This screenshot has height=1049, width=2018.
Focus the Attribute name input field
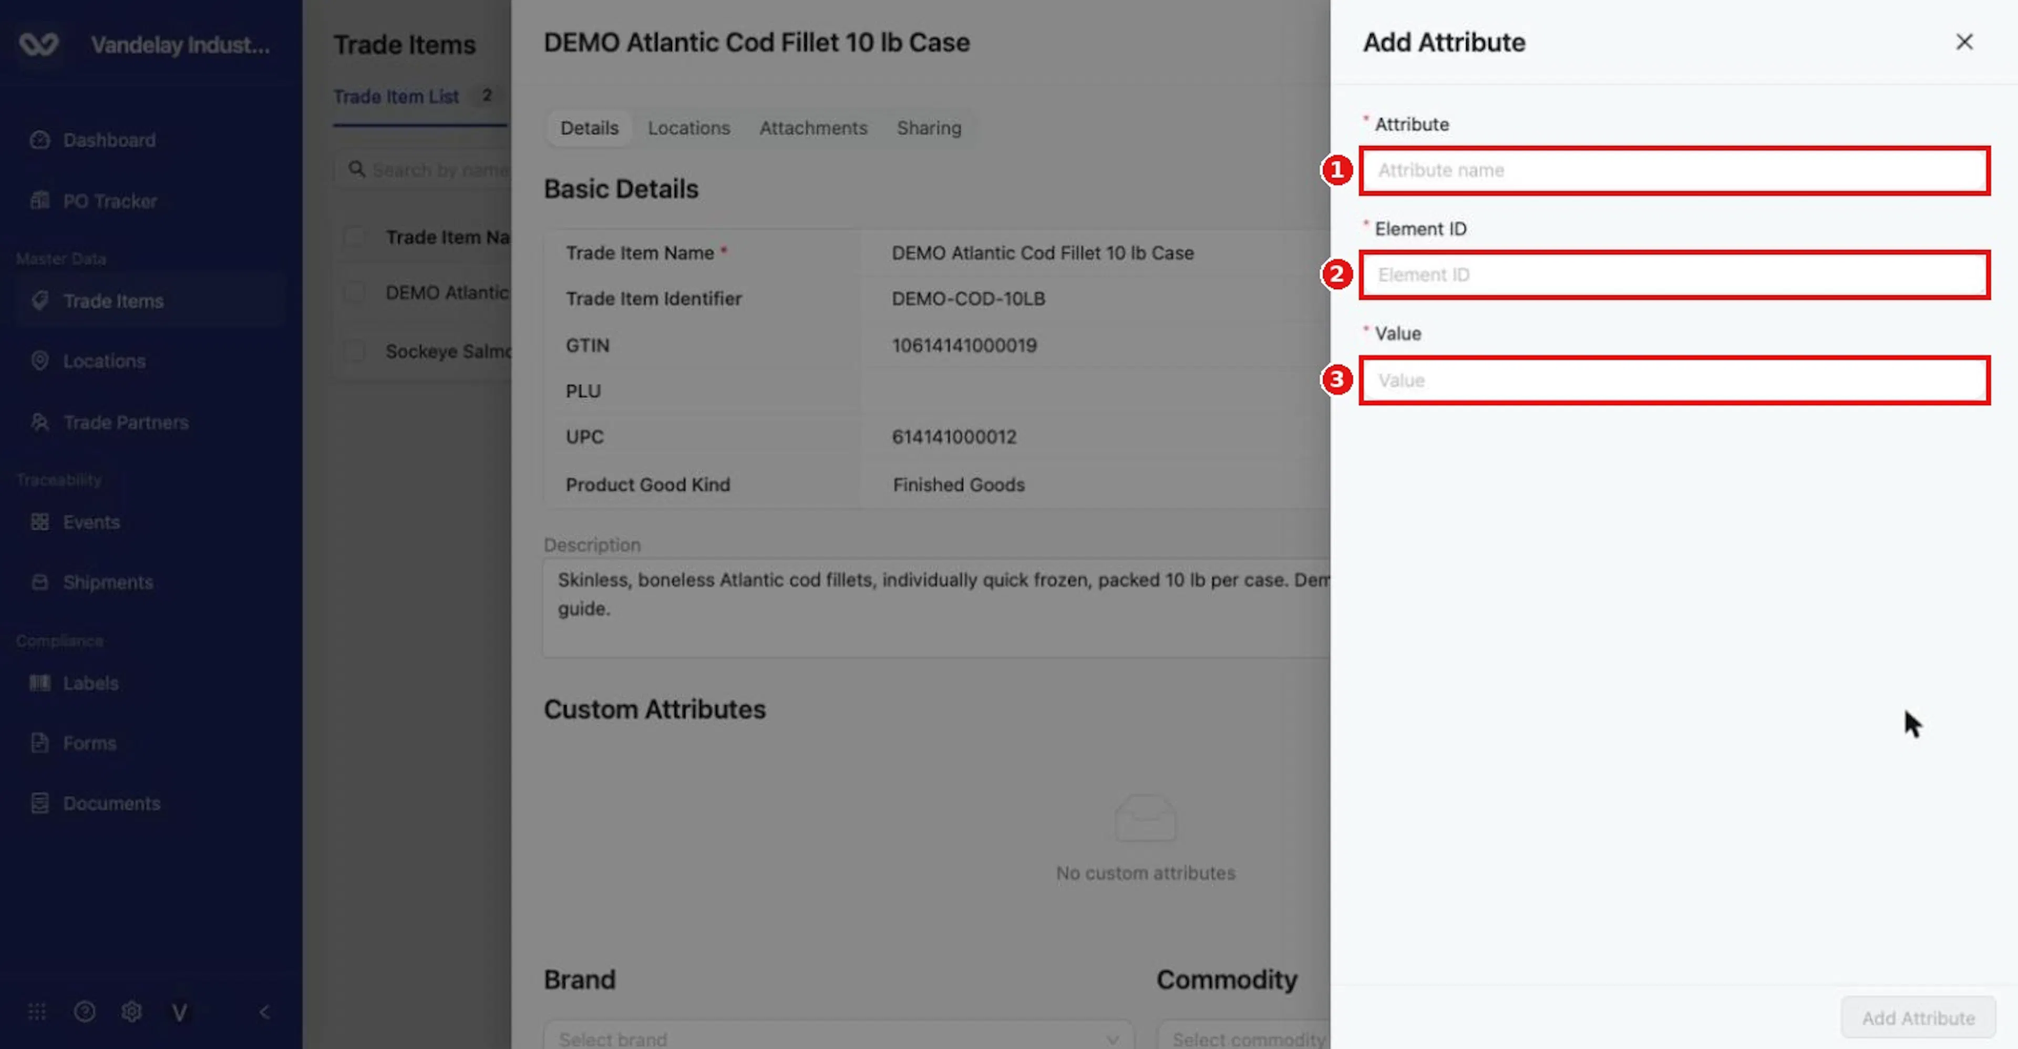click(1675, 170)
